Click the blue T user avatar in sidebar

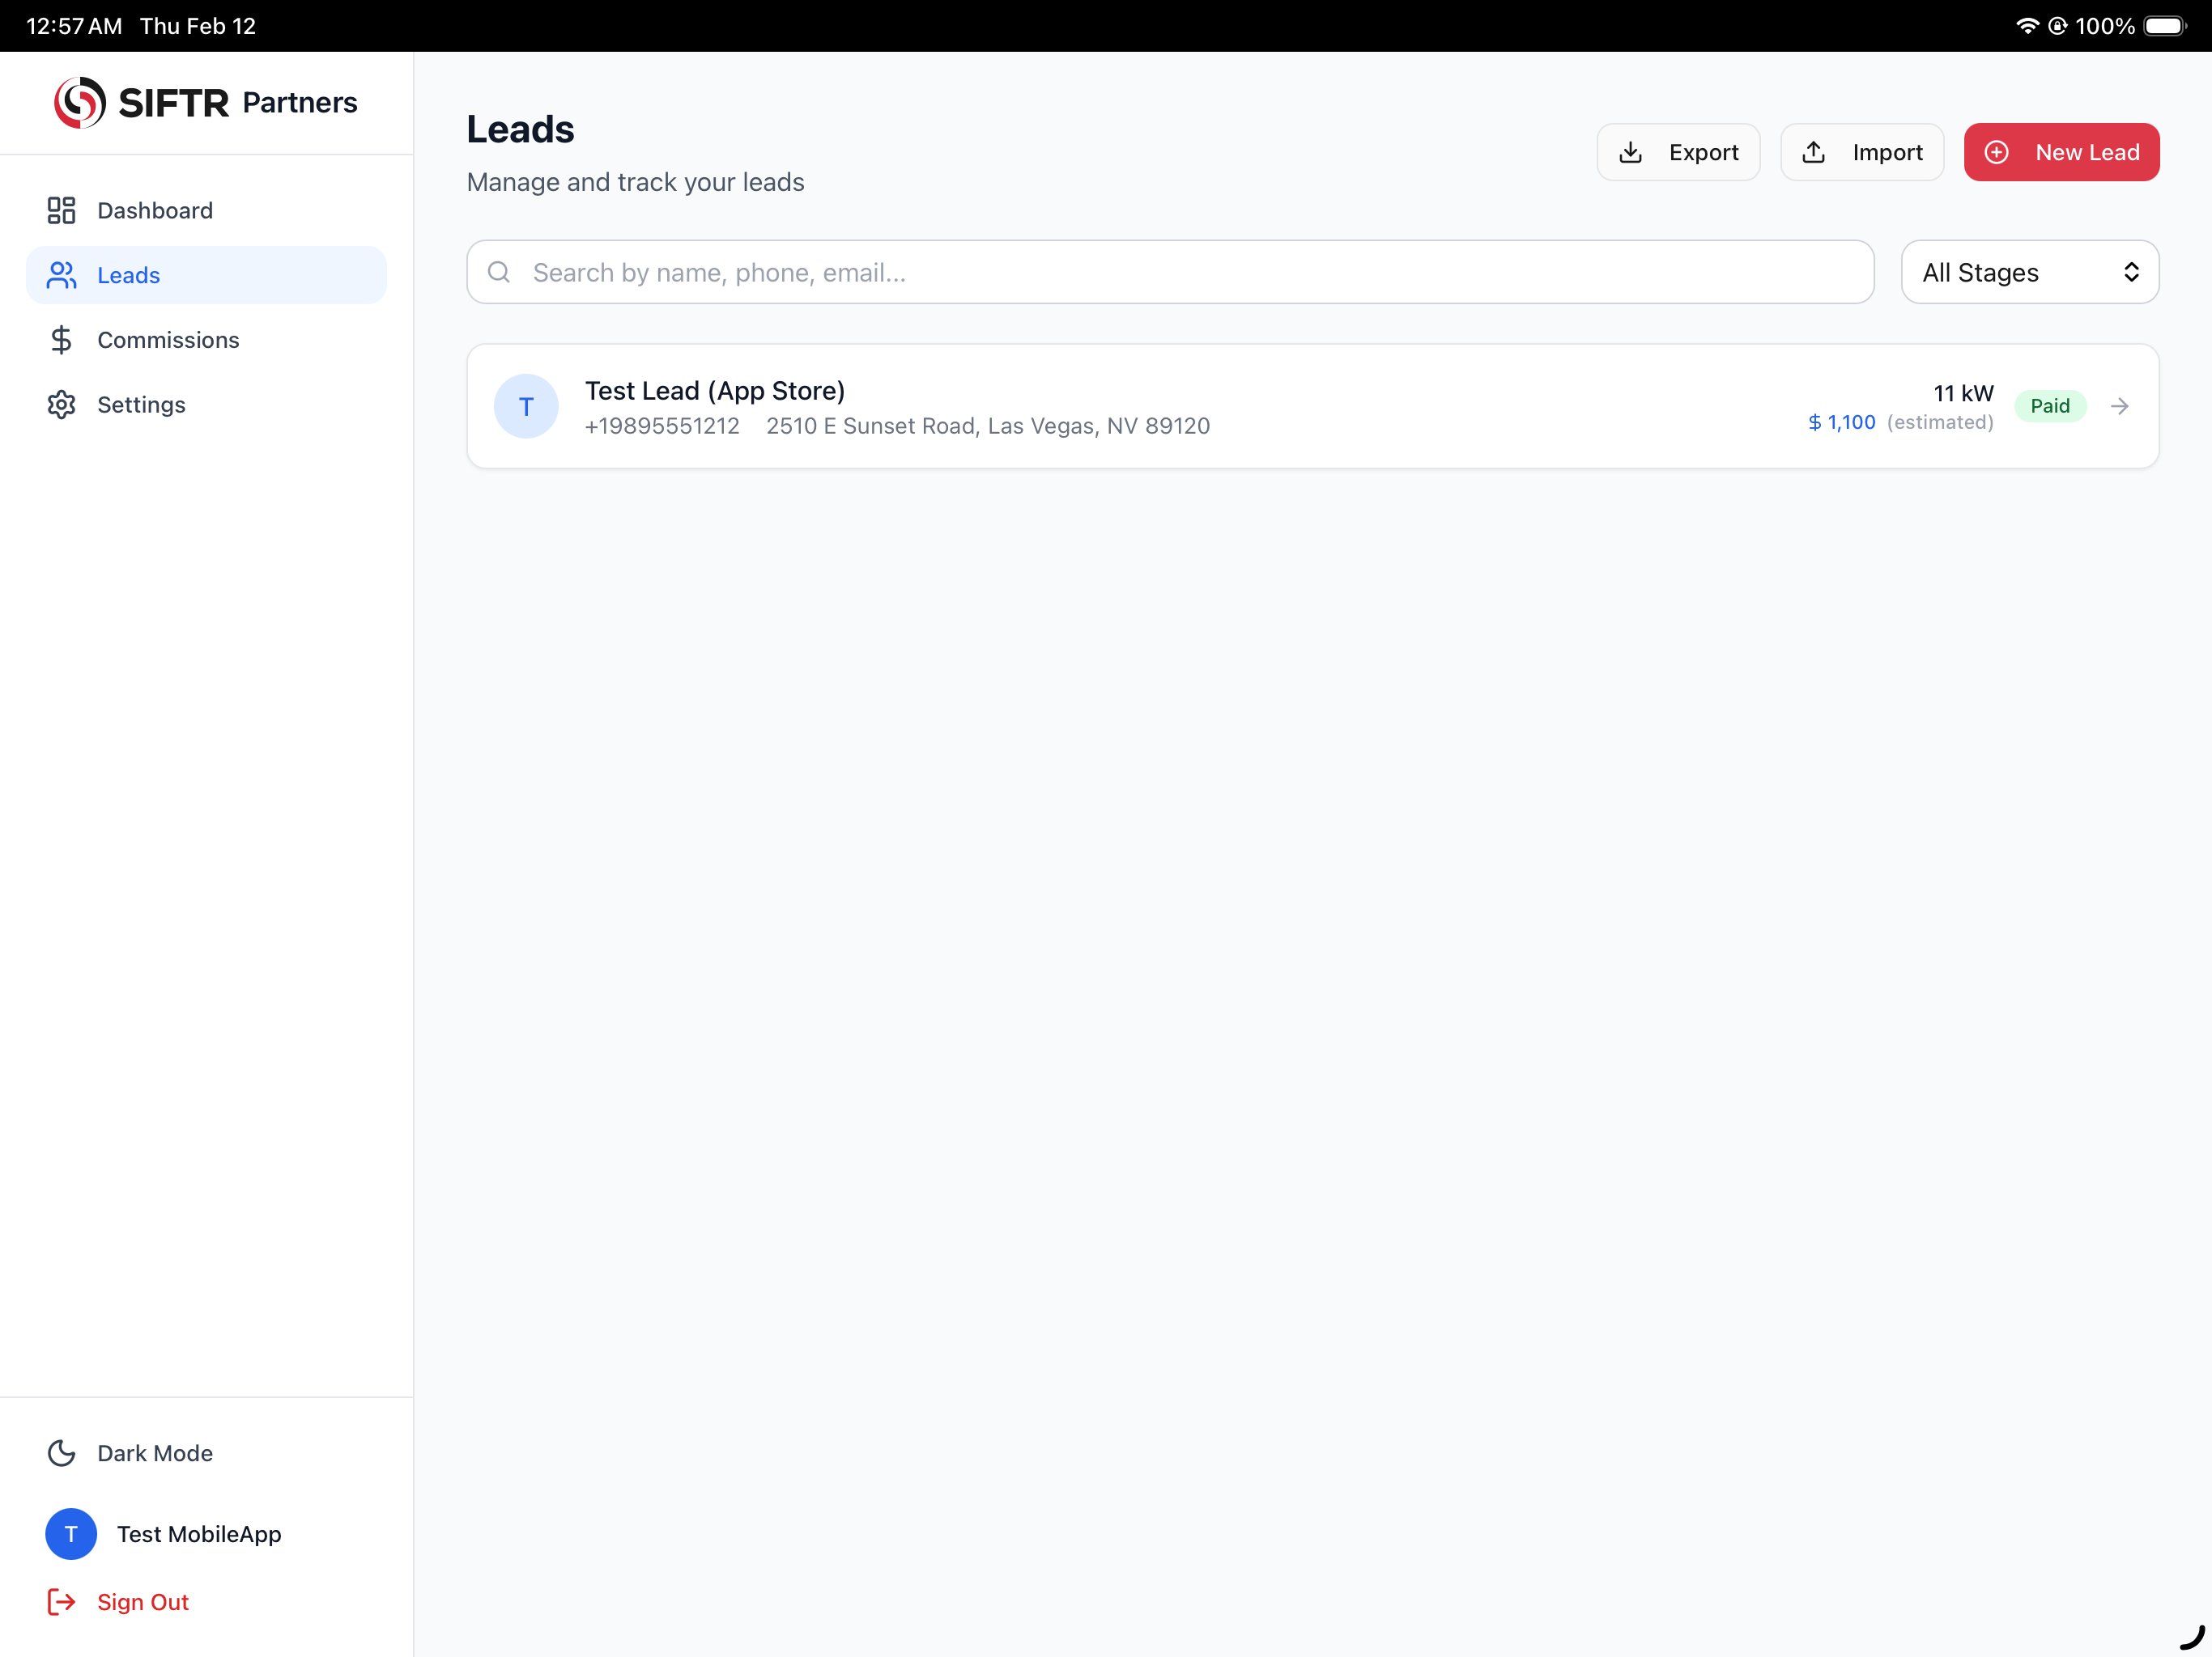[x=71, y=1533]
